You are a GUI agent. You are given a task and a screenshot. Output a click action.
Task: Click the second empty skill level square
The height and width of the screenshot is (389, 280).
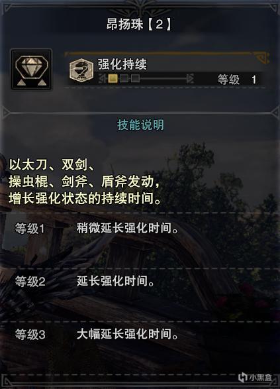coord(124,79)
